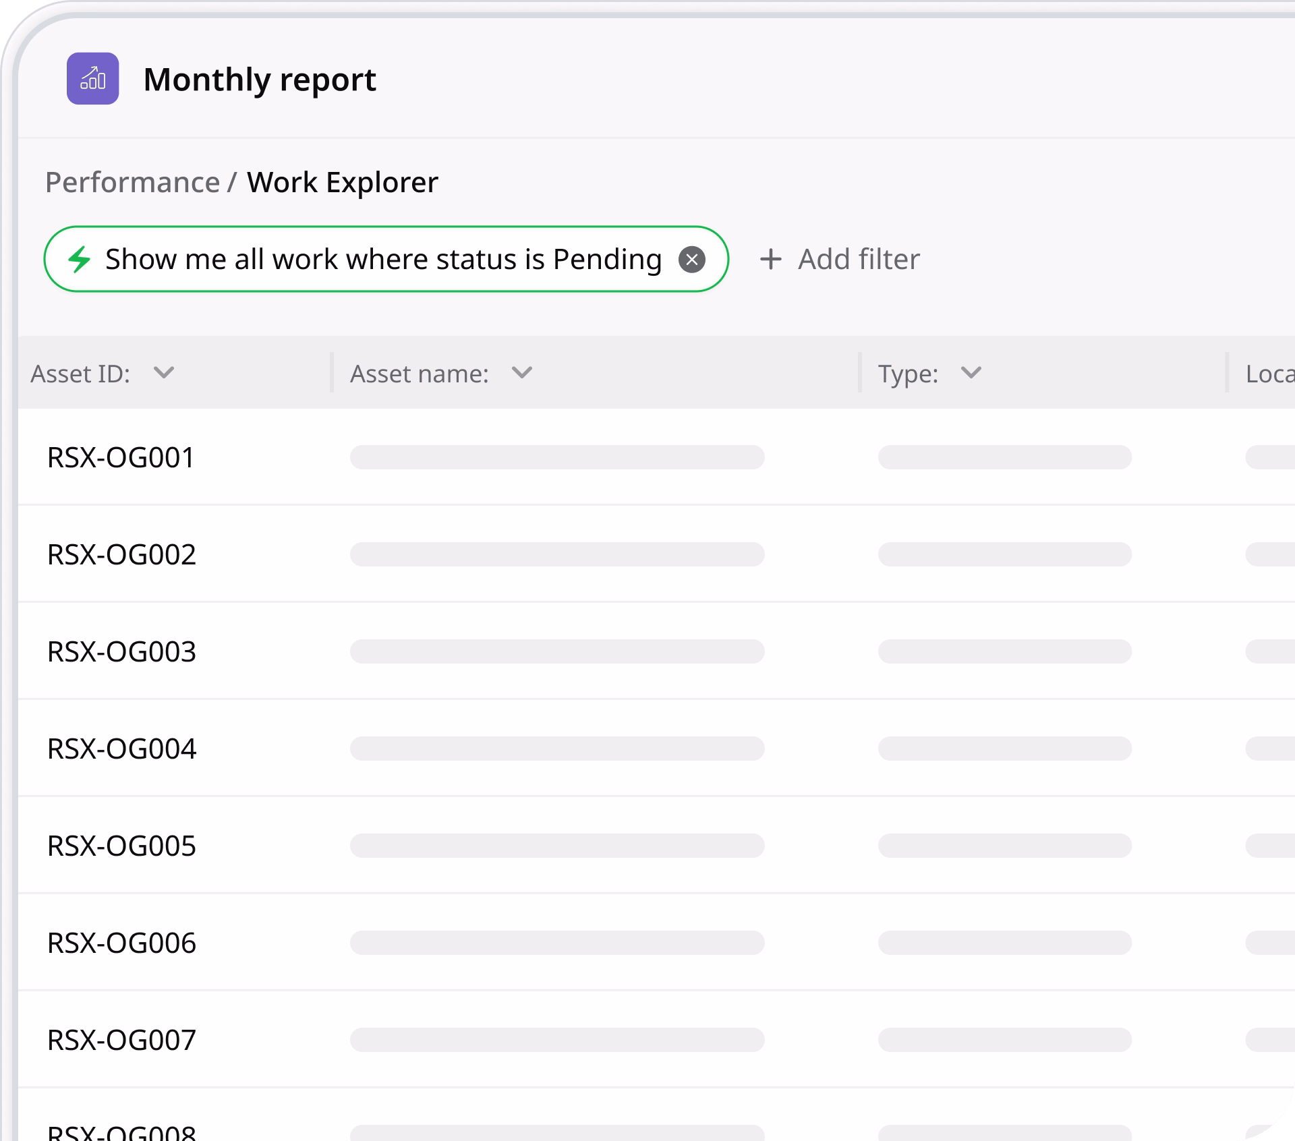Select asset RSX-OG002 row

click(121, 554)
